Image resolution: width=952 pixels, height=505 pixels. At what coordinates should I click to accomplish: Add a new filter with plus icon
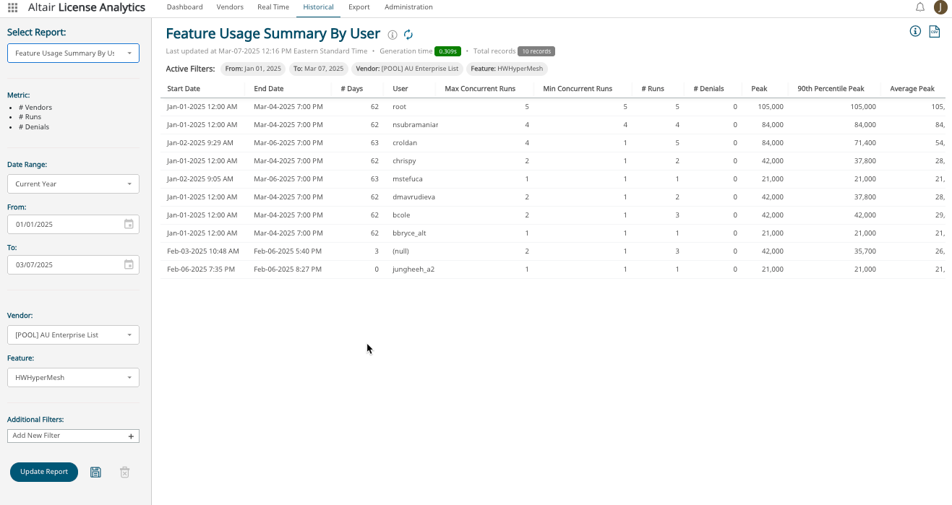coord(131,436)
